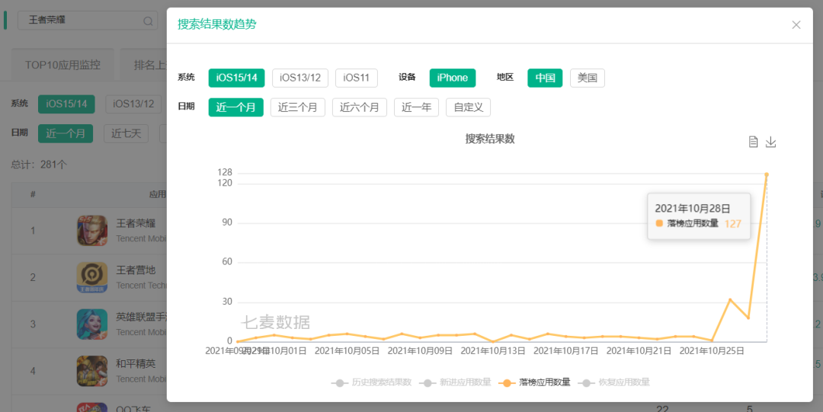Click the final data point on the chart line

pos(767,174)
